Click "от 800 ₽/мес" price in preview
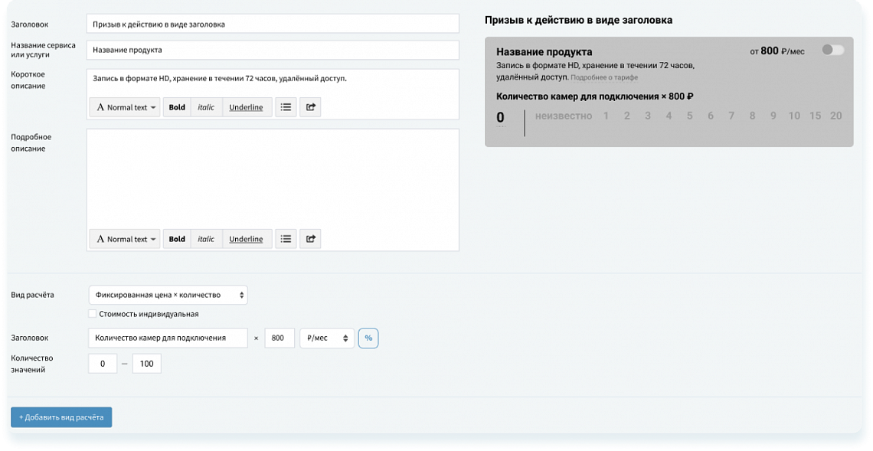 [x=777, y=51]
